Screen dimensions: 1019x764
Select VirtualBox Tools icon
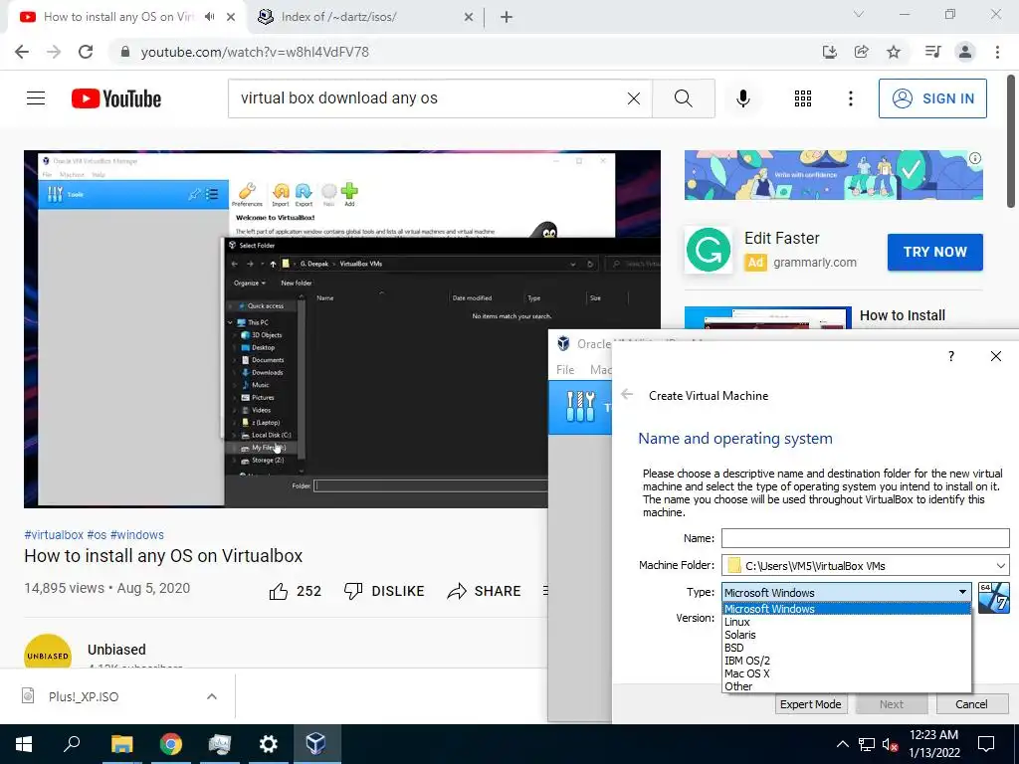pyautogui.click(x=580, y=407)
